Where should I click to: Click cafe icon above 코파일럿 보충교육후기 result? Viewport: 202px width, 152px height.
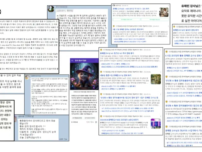[101, 116]
